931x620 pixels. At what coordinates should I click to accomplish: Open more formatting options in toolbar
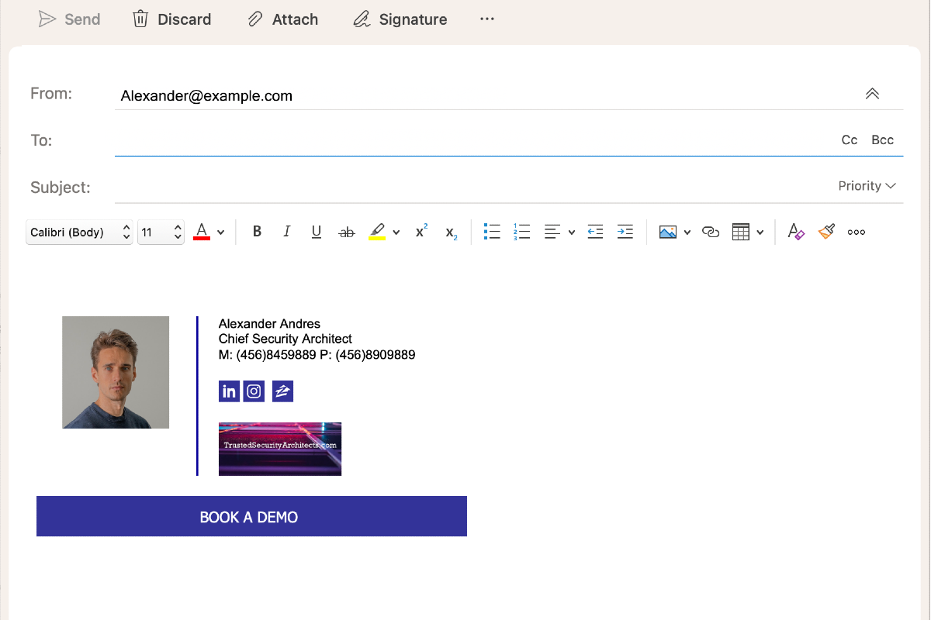[x=857, y=232]
